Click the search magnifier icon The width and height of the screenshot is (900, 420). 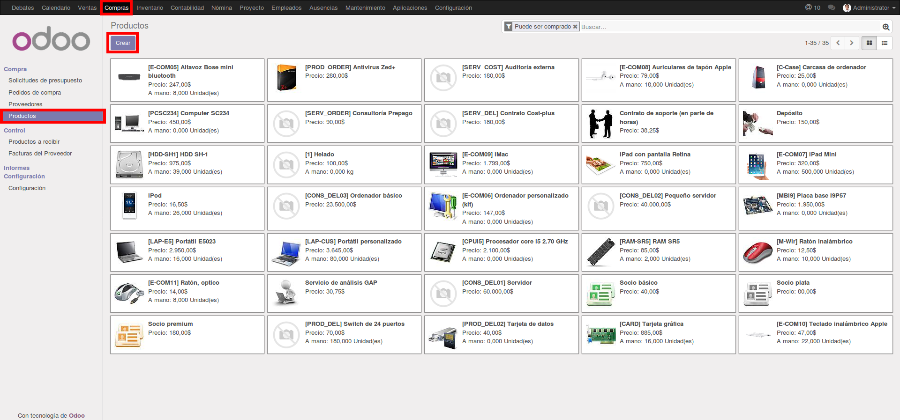click(x=886, y=27)
